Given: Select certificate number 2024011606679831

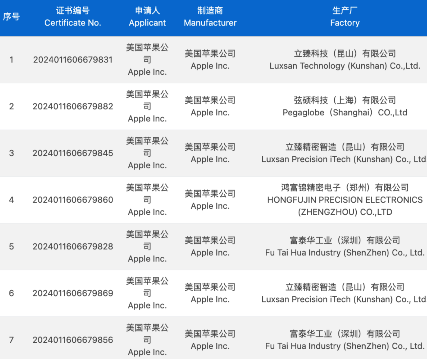Looking at the screenshot, I should coord(73,60).
